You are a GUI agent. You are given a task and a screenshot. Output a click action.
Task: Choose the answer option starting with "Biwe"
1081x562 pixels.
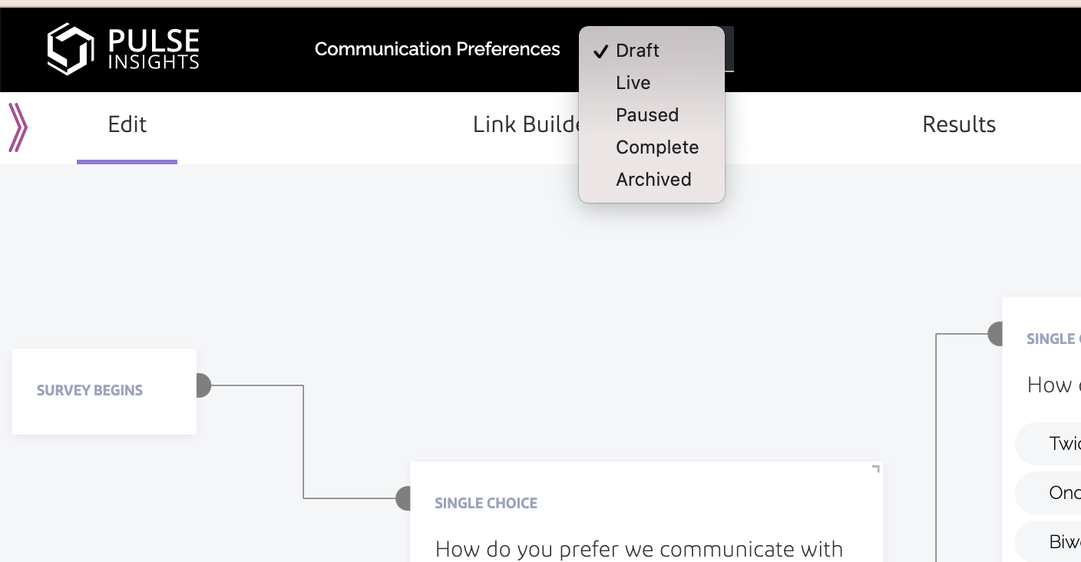1064,542
